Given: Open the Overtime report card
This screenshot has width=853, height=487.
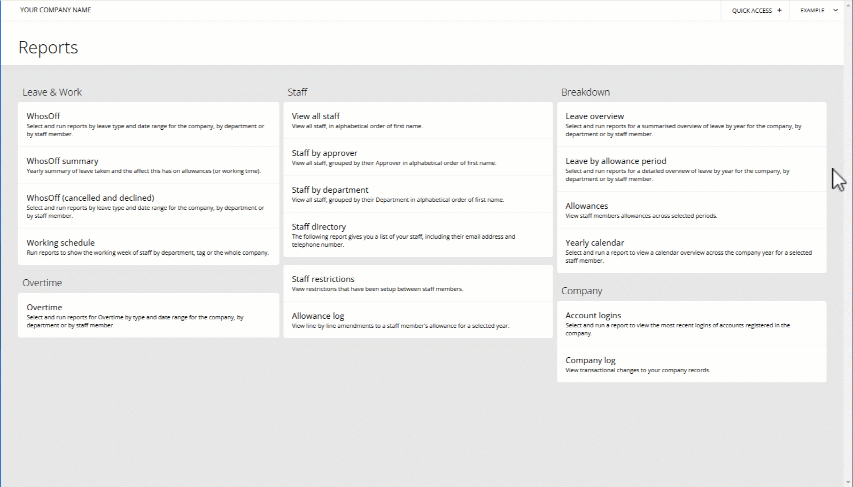Looking at the screenshot, I should pos(149,315).
